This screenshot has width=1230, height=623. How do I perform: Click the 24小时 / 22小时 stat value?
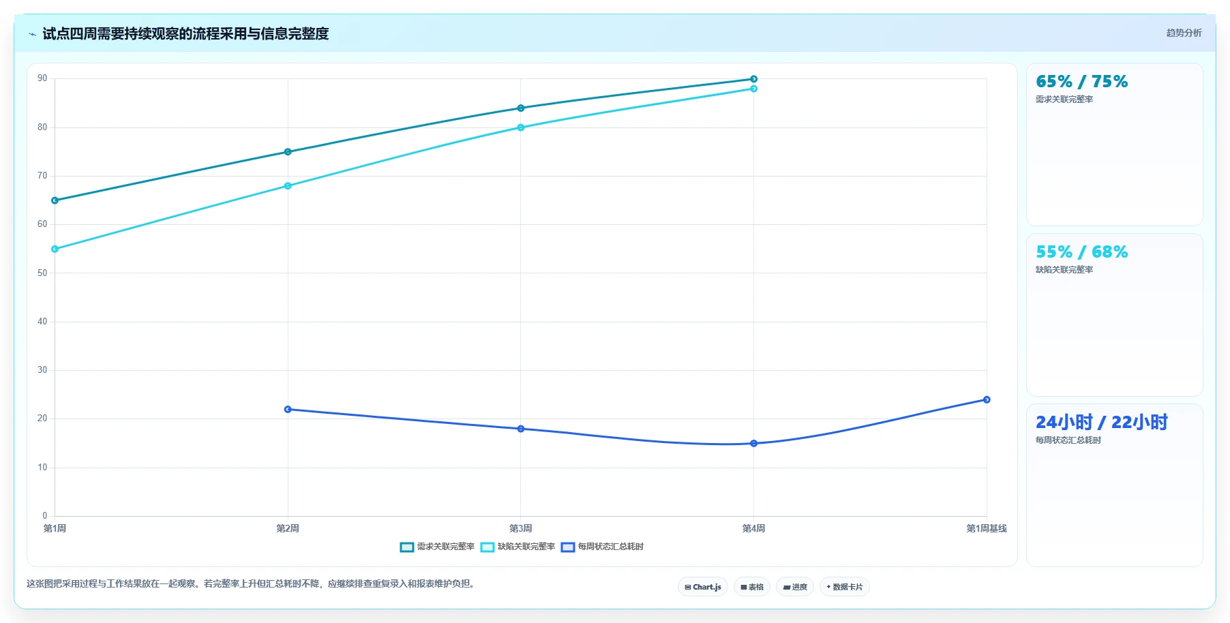(x=1101, y=423)
